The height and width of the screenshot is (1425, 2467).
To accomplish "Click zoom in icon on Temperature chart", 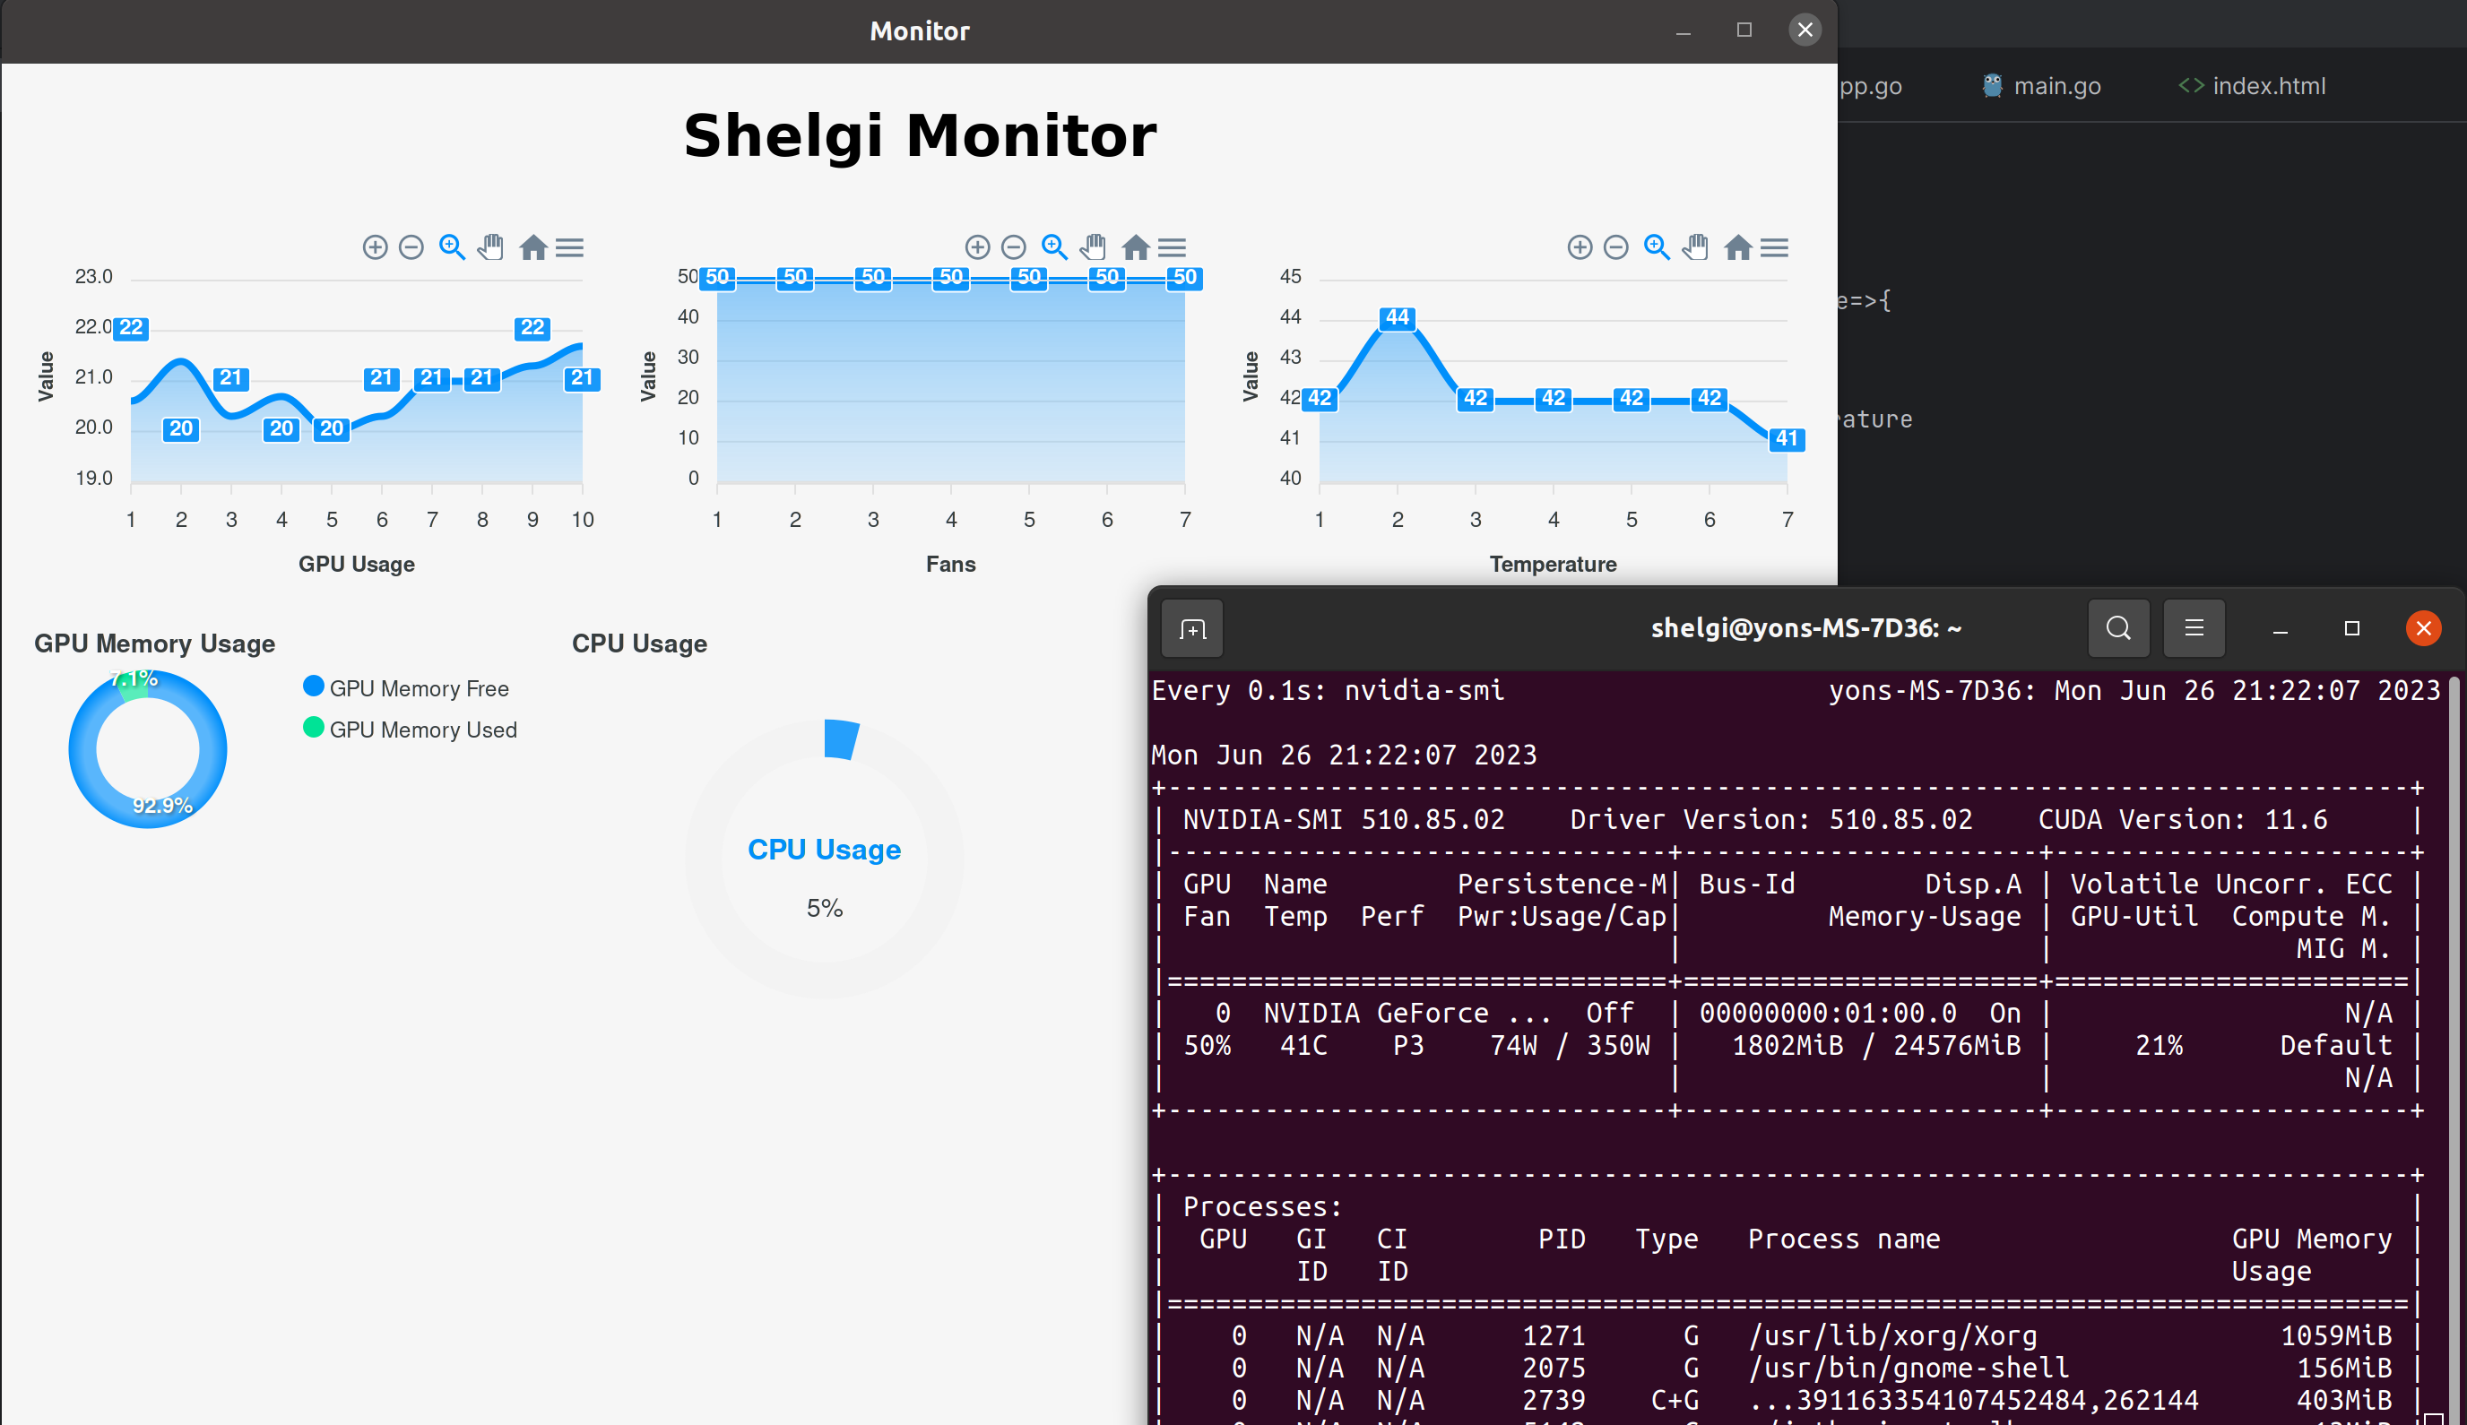I will (1580, 247).
